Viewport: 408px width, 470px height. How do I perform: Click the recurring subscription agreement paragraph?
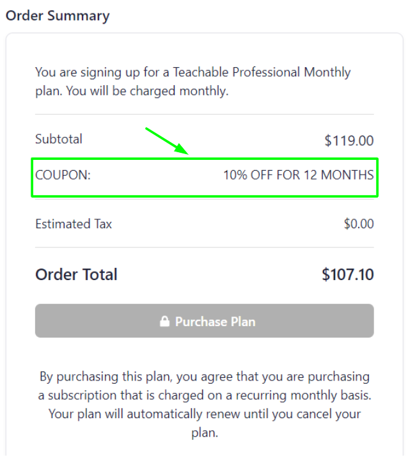coord(205,404)
